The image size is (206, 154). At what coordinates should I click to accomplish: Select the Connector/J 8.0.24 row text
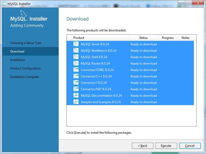click(94, 83)
